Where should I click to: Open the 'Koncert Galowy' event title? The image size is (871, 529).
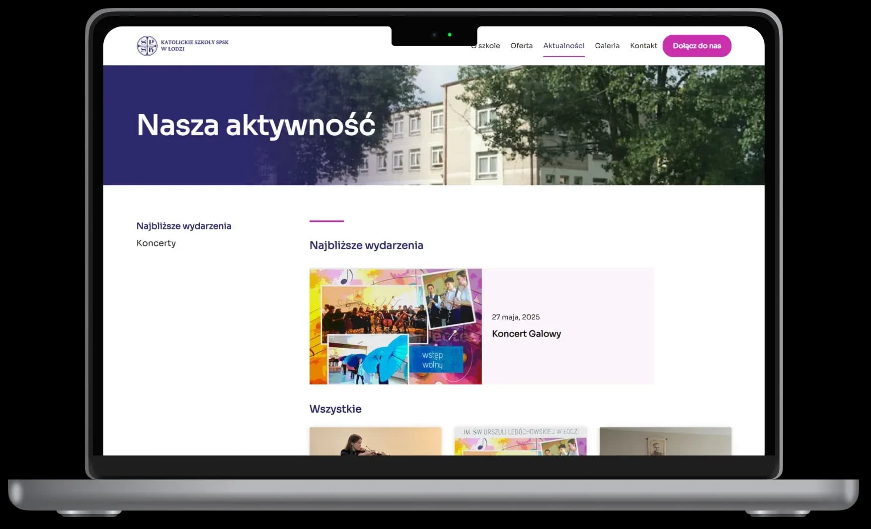[526, 334]
